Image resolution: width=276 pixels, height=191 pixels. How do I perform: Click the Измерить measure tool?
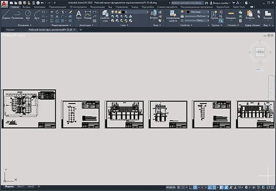click(x=231, y=14)
